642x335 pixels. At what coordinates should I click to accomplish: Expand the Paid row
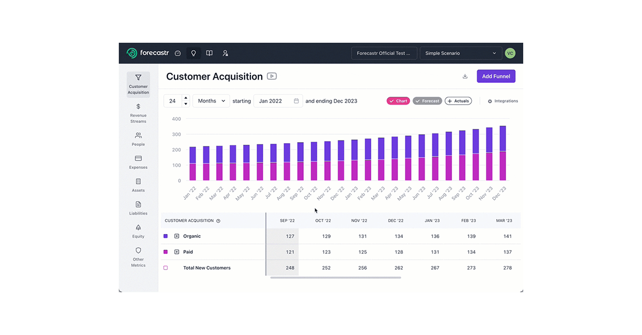(177, 252)
